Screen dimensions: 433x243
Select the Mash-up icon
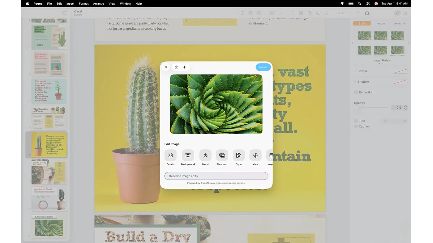222,155
